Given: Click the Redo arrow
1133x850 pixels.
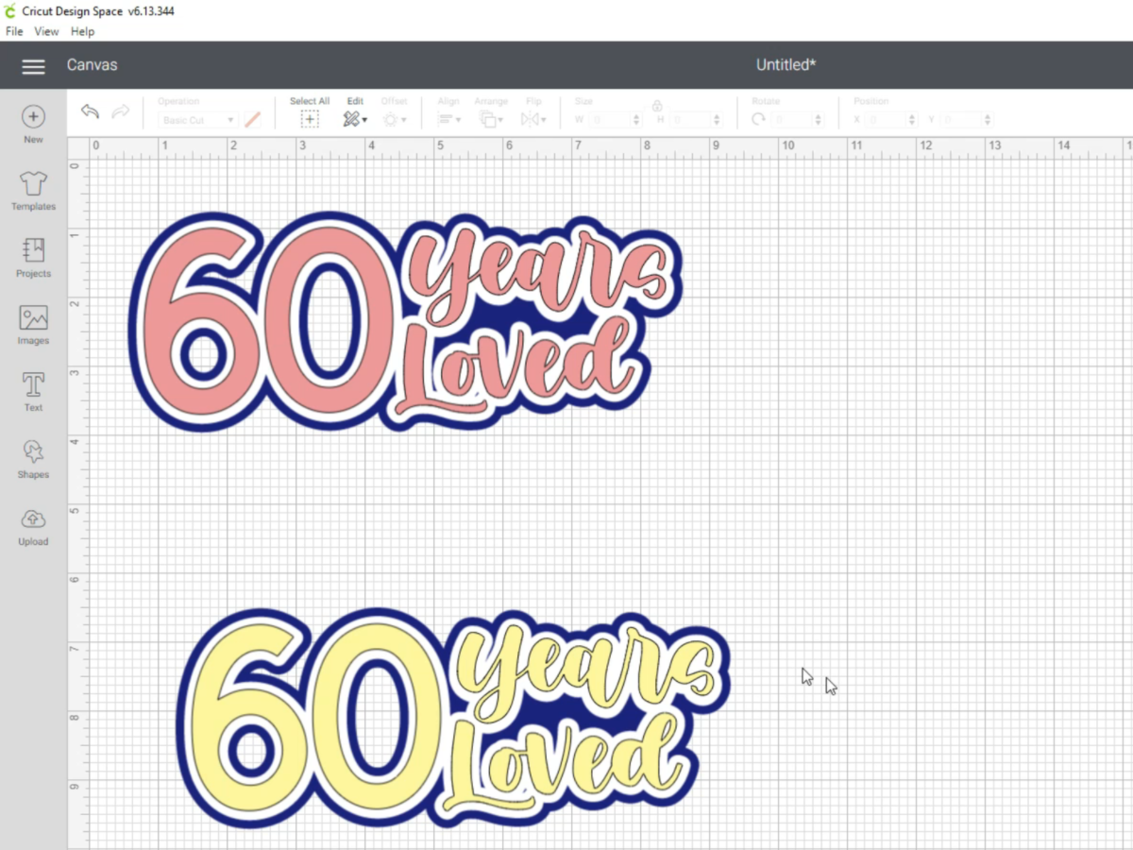Looking at the screenshot, I should coord(120,112).
